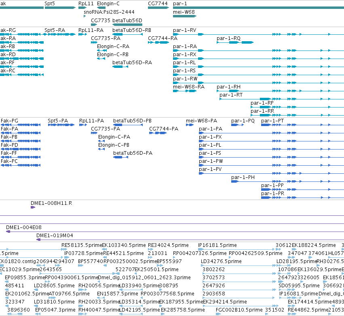The height and width of the screenshot is (316, 344).
Task: Click the Elongin-C-RB transcript label
Action: (113, 55)
